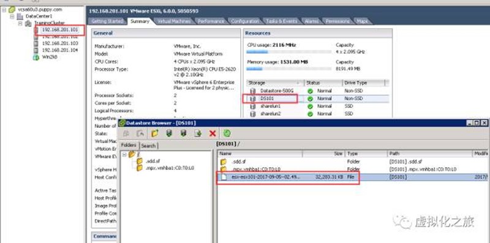
Task: Click the green Normal status icon for sharelun2
Action: coord(310,114)
